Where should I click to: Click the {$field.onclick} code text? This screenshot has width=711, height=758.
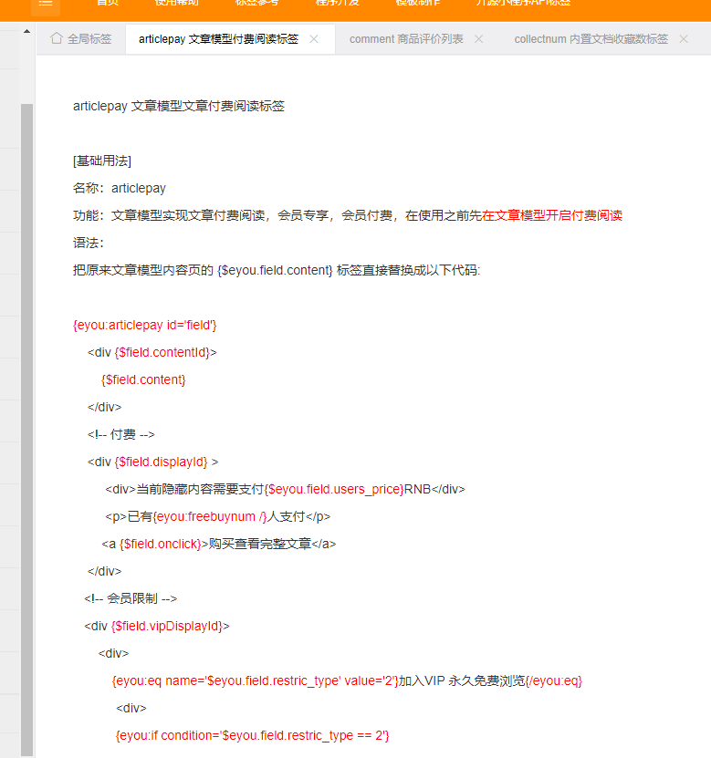tap(160, 545)
